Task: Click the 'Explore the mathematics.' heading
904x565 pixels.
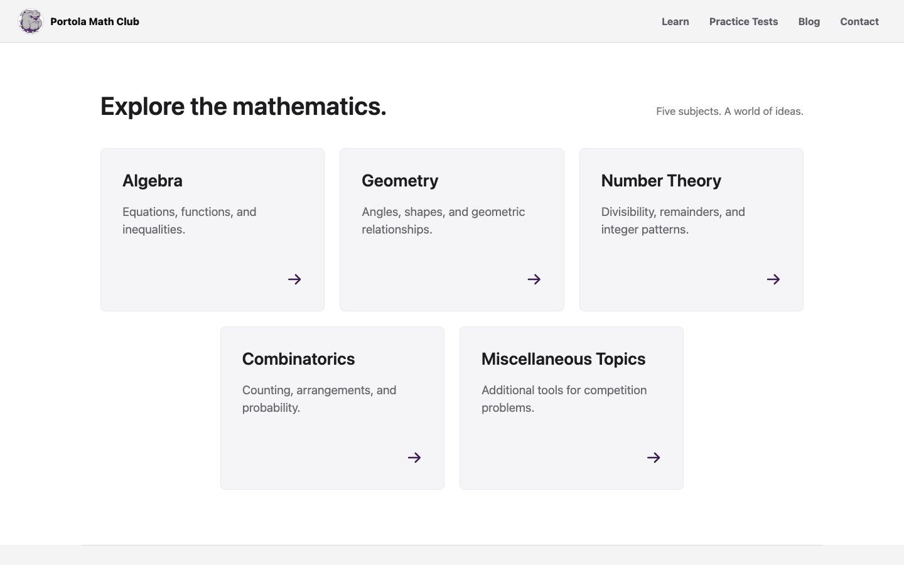Action: point(244,106)
